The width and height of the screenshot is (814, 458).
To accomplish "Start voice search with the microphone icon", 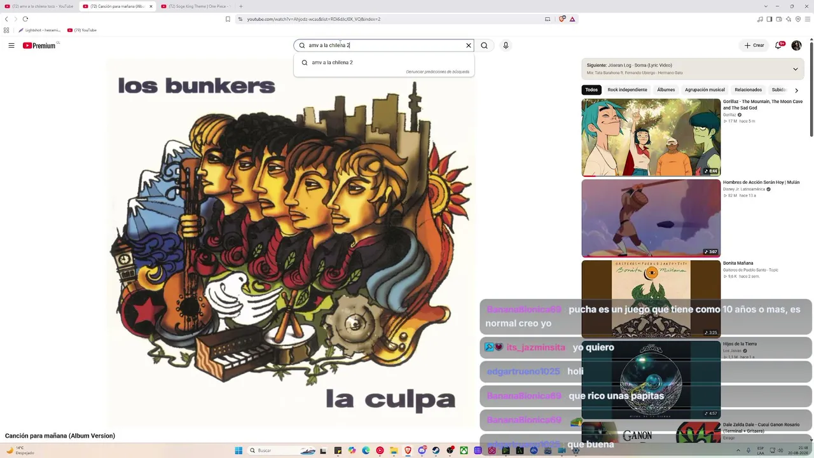I will (x=506, y=46).
